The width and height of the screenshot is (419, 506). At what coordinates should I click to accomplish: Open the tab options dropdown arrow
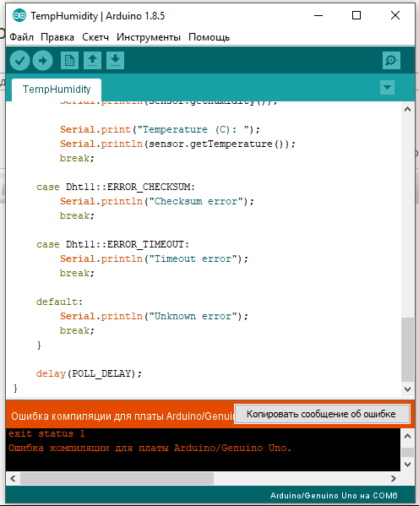[388, 88]
